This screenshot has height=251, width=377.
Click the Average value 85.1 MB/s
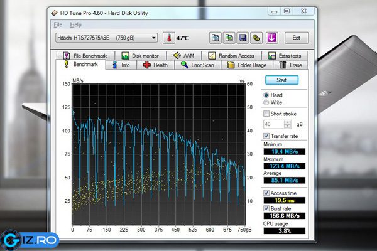coord(285,180)
